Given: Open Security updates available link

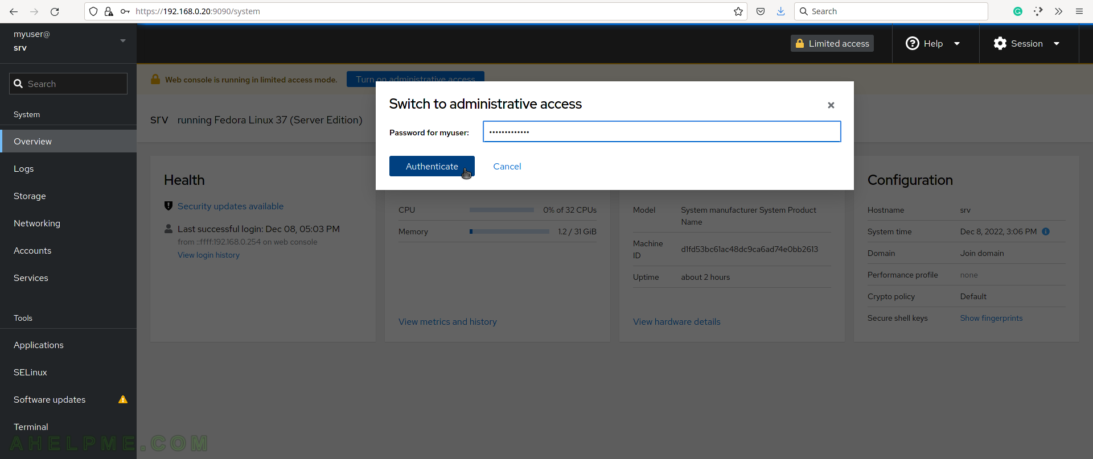Looking at the screenshot, I should (x=231, y=206).
